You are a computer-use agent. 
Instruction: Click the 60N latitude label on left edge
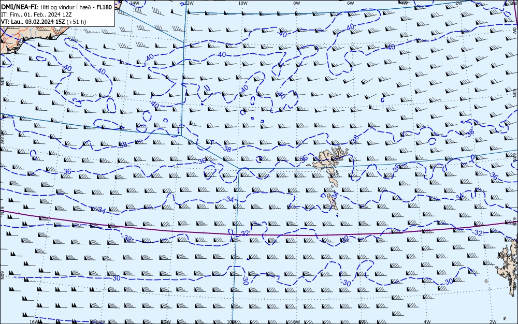[x=2, y=275]
